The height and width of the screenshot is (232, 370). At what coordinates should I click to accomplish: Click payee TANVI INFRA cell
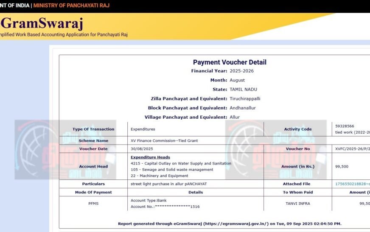pos(298,204)
